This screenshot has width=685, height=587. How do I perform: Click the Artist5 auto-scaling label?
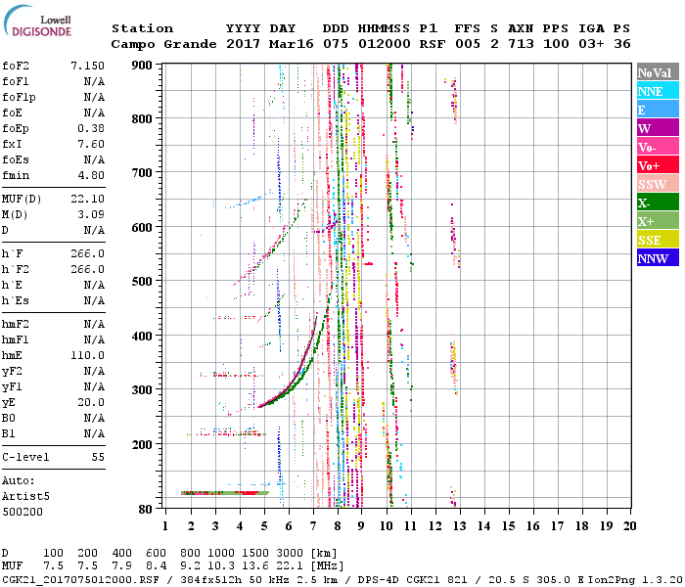tap(25, 497)
